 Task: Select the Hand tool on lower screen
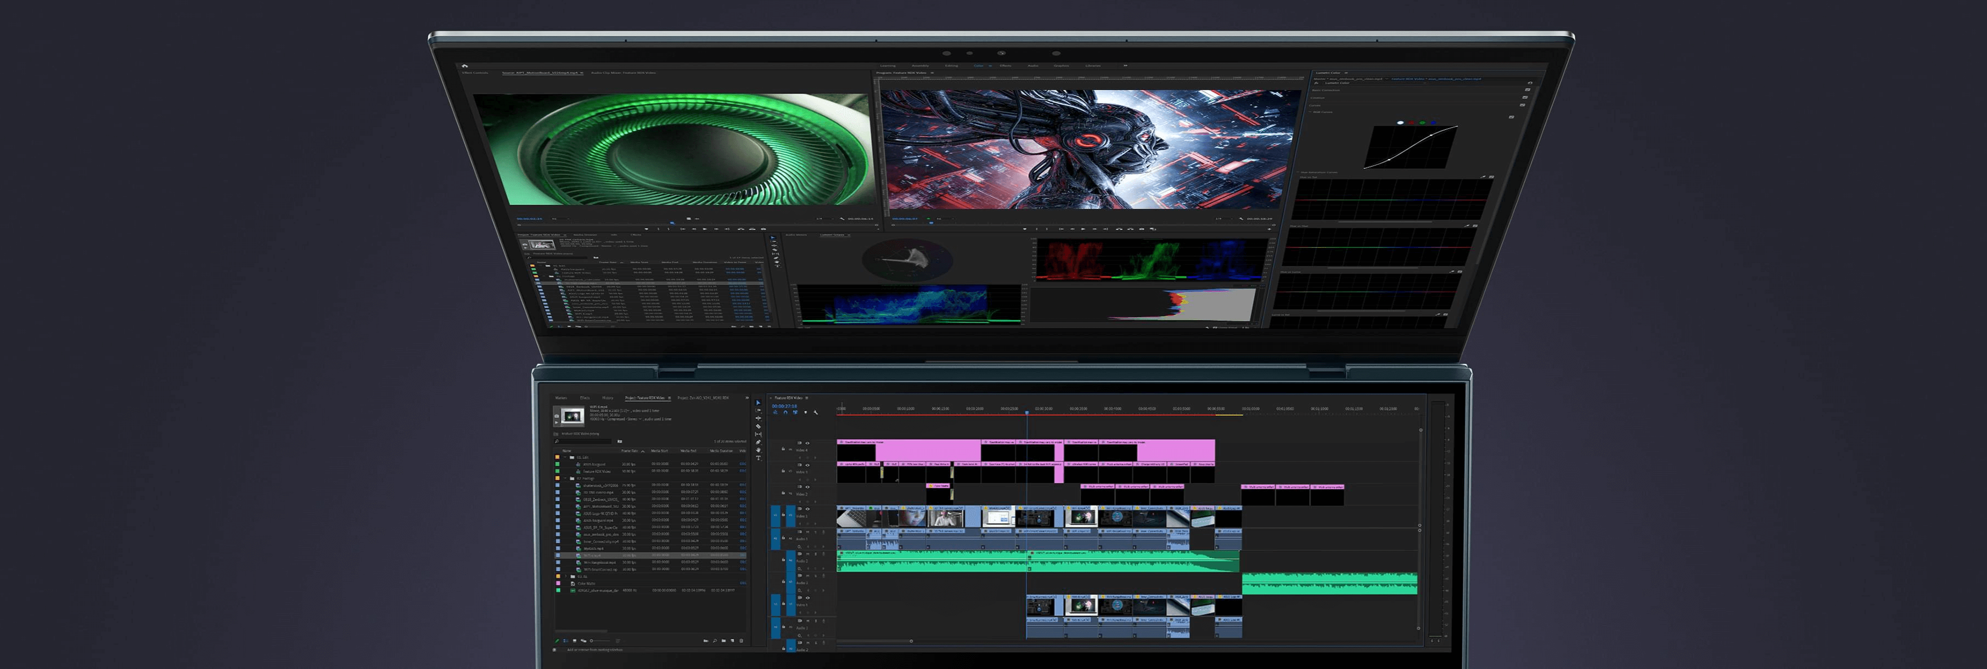pyautogui.click(x=758, y=450)
